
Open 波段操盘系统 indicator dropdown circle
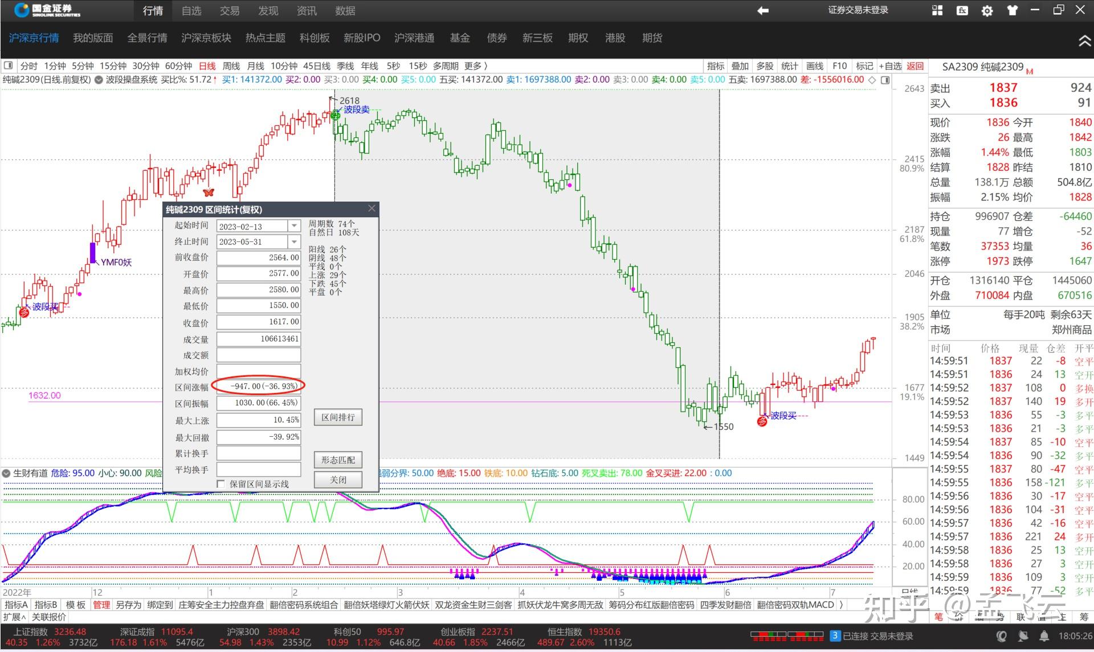coord(99,80)
